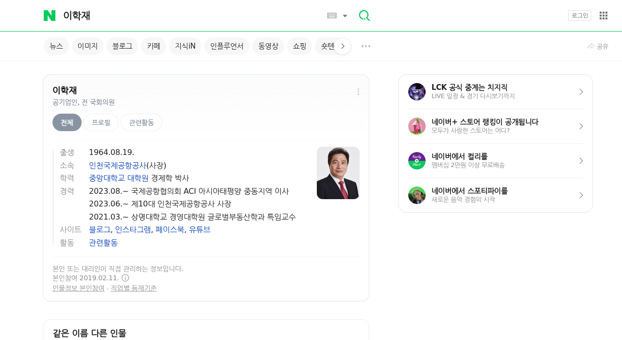
Task: Expand the LCK 공식 중계 panel chevron
Action: 581,91
